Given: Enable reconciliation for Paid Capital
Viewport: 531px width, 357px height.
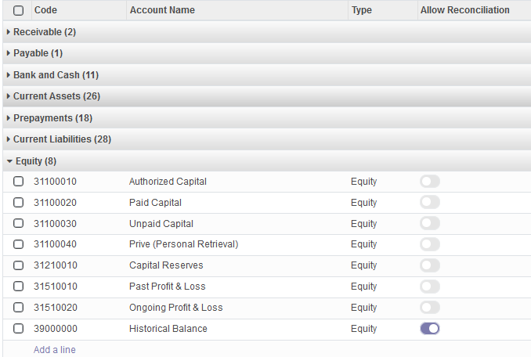Looking at the screenshot, I should (x=430, y=202).
